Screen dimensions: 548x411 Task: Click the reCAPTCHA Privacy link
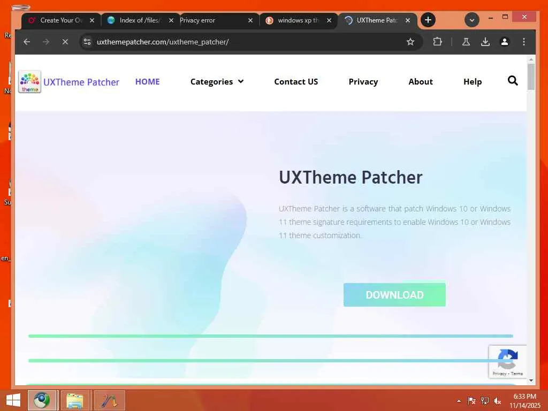(499, 374)
